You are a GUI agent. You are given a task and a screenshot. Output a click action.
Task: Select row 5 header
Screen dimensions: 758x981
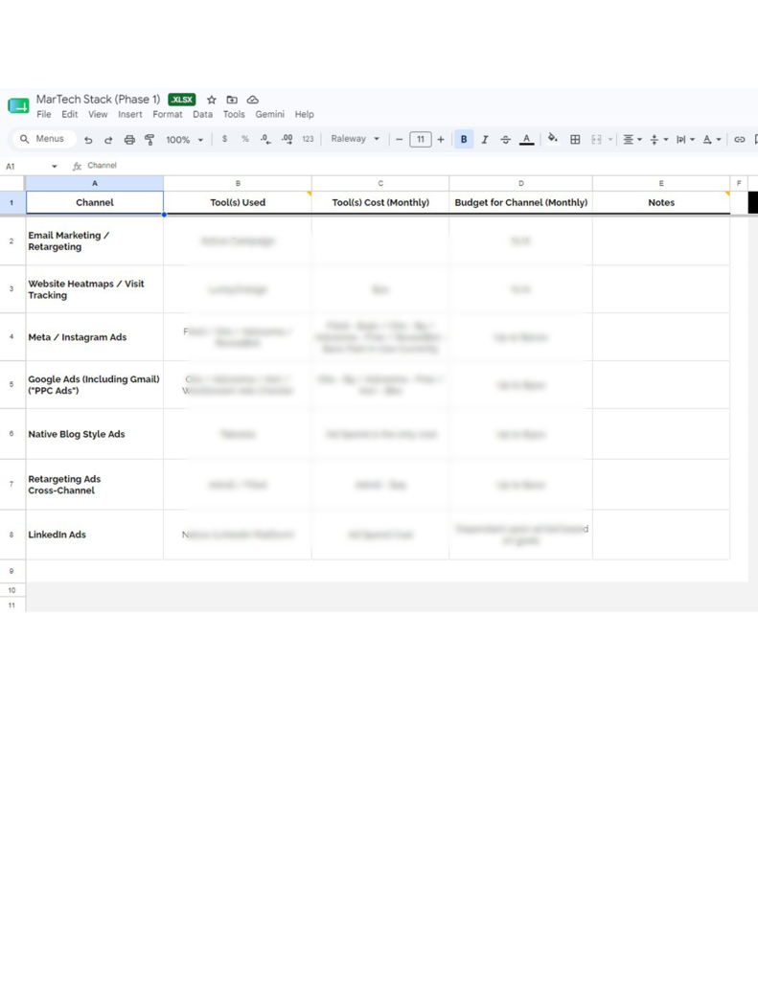tap(11, 384)
